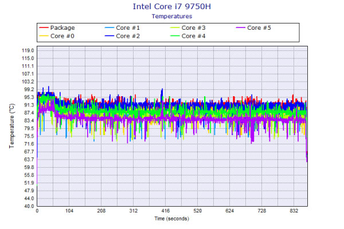Click the 107.1 value on temperature axis

[x=28, y=74]
